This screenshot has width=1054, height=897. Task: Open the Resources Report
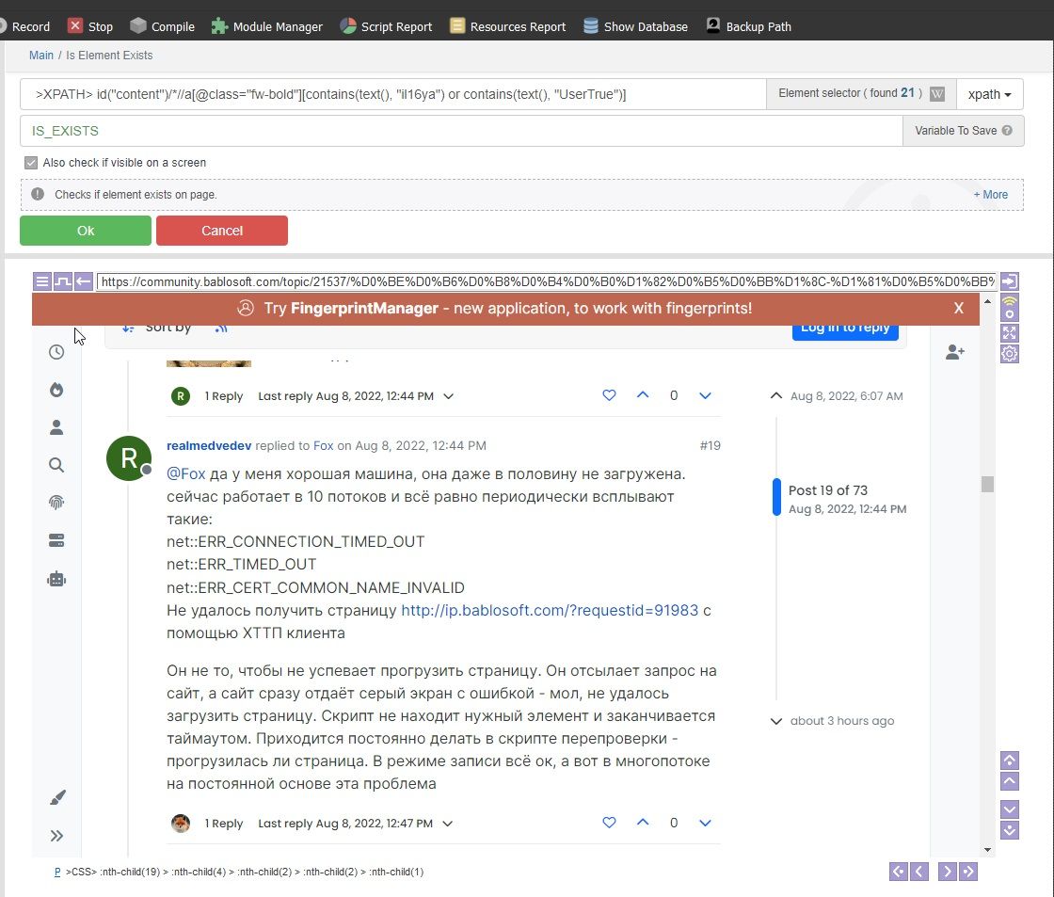508,26
